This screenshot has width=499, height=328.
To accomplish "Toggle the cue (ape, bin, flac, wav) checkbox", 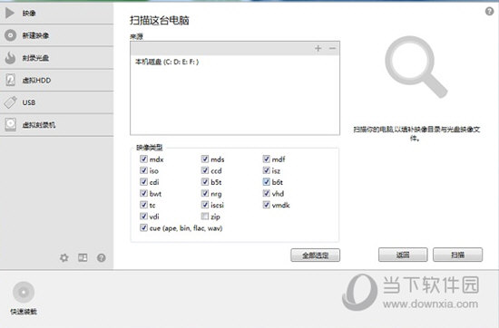I will tap(143, 227).
